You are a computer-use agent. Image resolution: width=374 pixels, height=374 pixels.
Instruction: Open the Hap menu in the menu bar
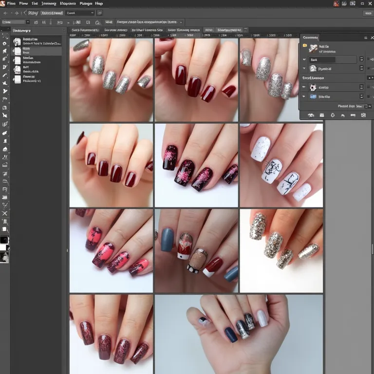(99, 3)
